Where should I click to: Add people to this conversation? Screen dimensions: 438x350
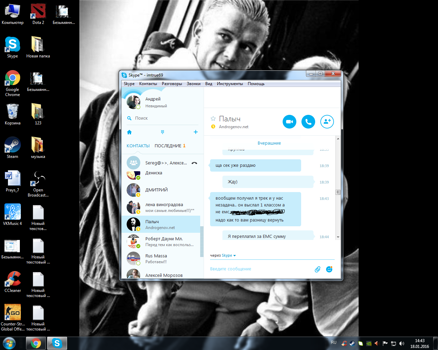click(327, 122)
